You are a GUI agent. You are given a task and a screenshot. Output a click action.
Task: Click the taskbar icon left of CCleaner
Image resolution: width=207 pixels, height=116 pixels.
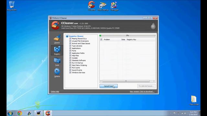(38, 113)
